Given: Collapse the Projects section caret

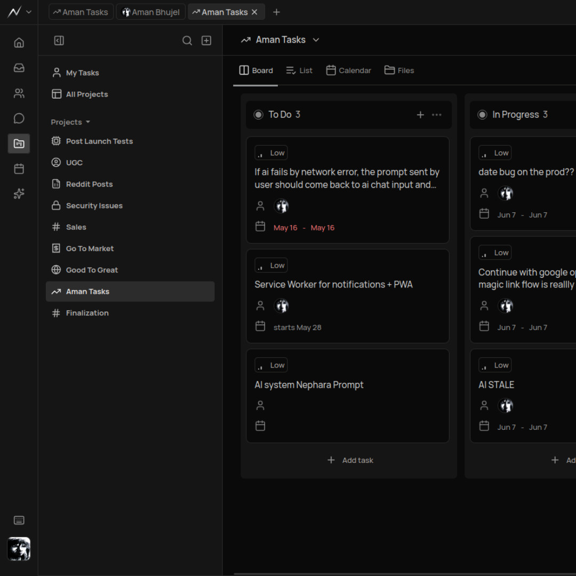Looking at the screenshot, I should pyautogui.click(x=88, y=122).
